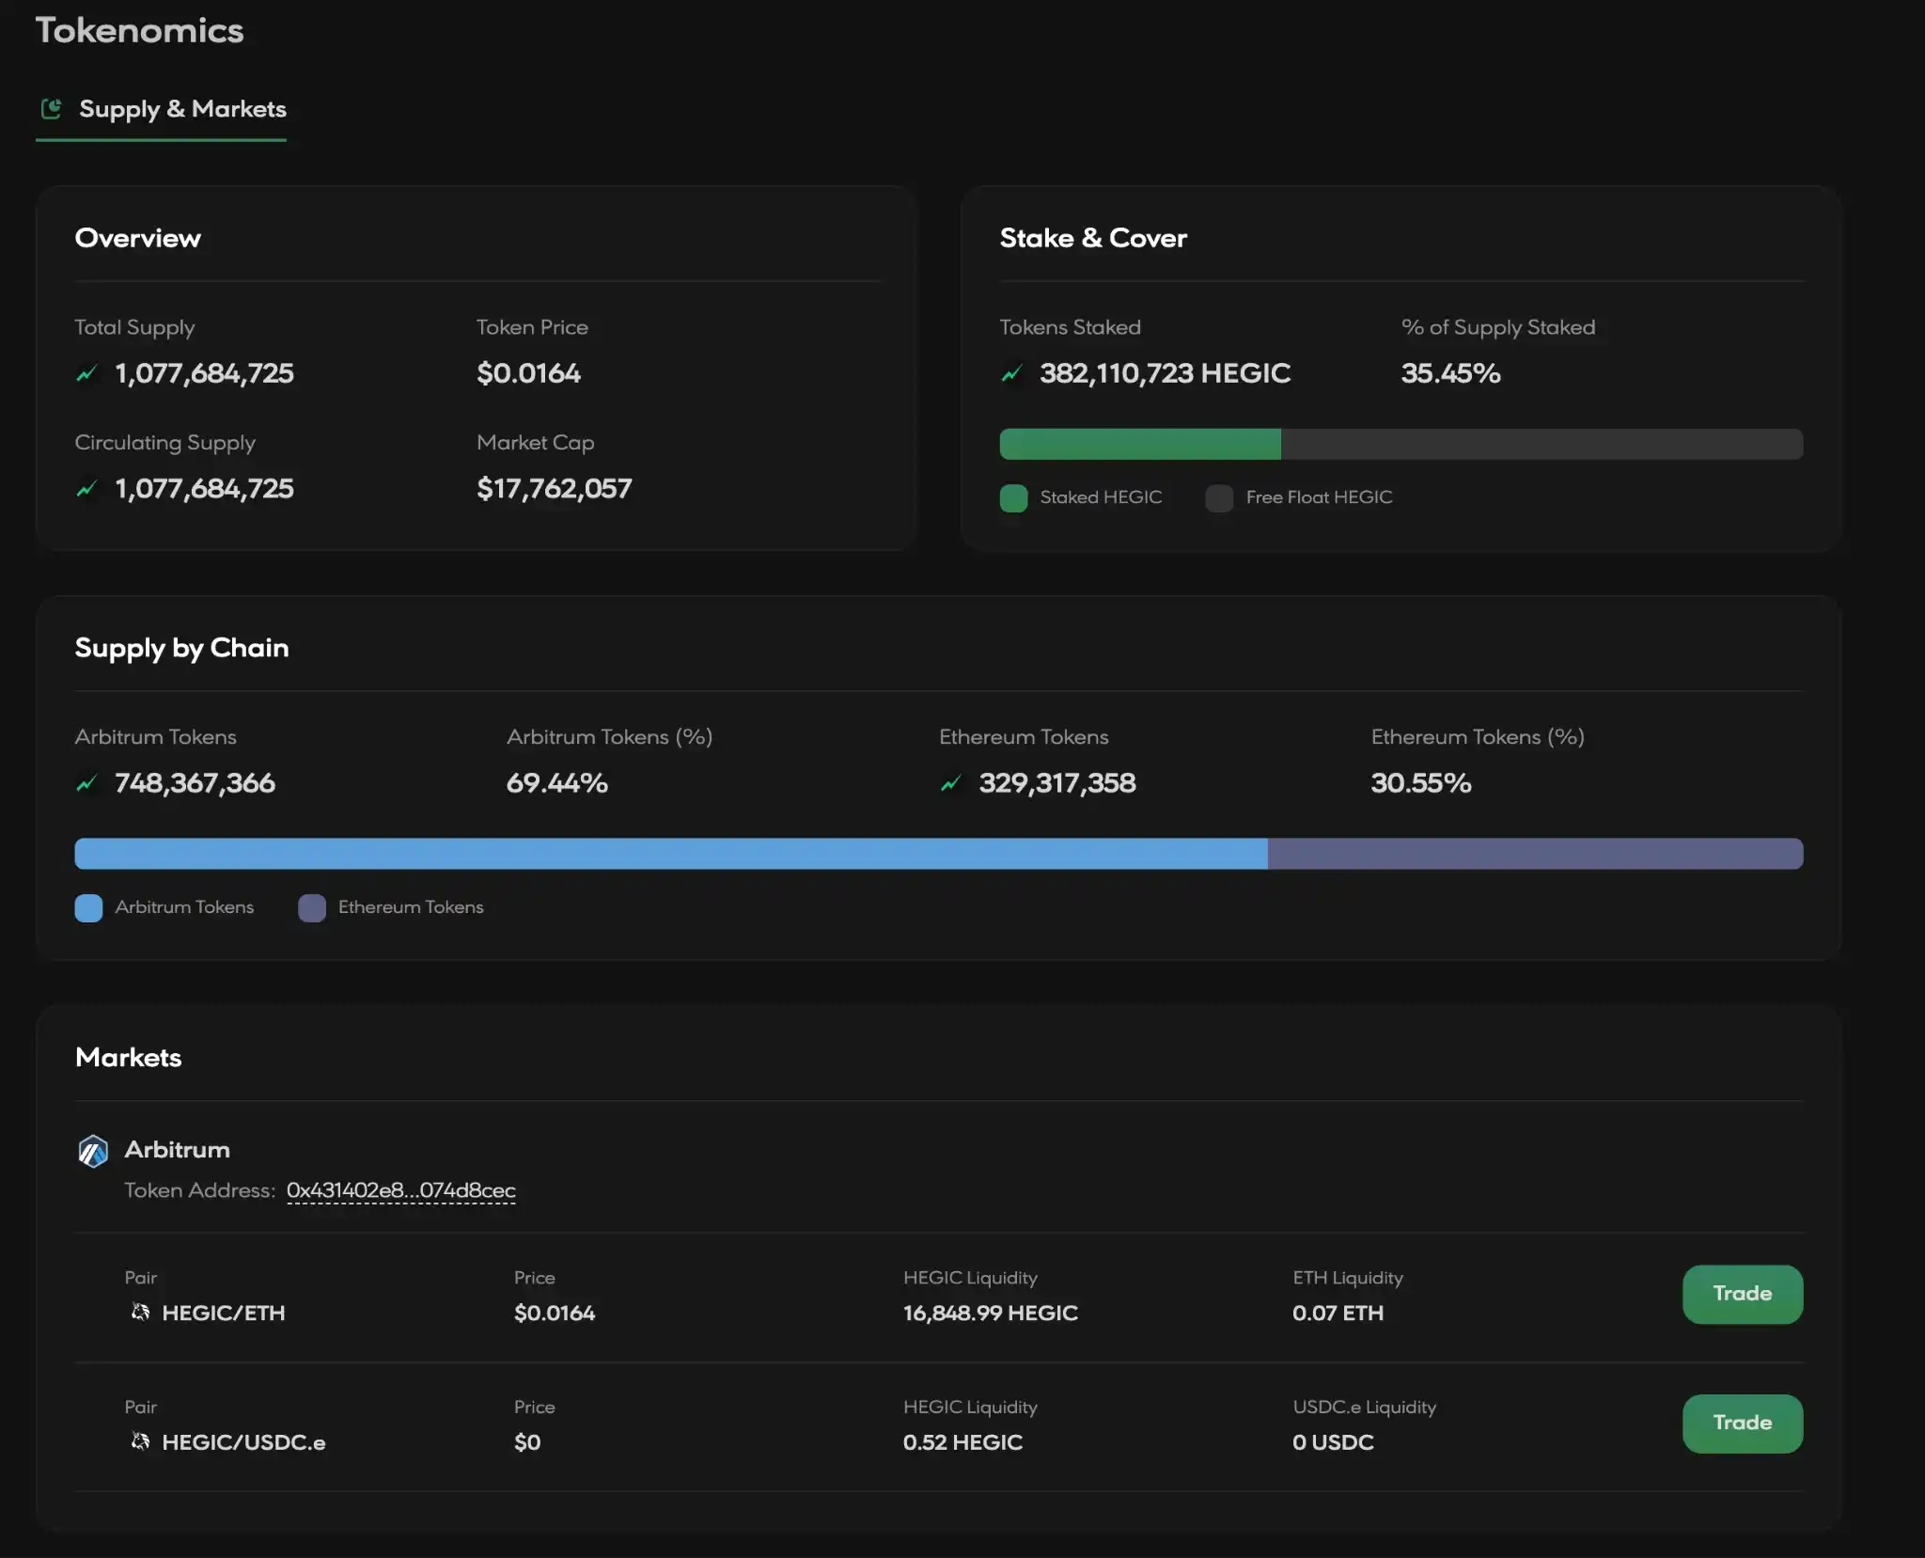The height and width of the screenshot is (1558, 1925).
Task: Open the Supply & Markets tab
Action: (x=161, y=110)
